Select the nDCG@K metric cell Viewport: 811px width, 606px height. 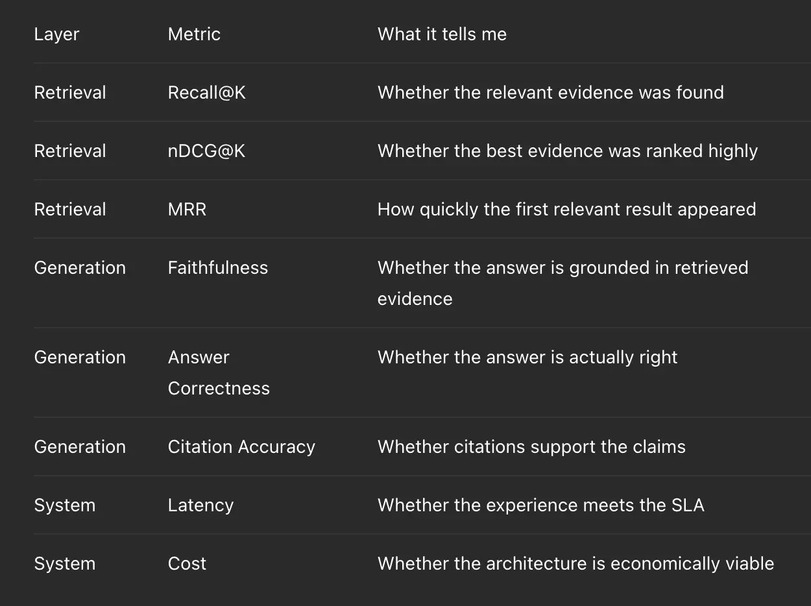[x=206, y=151]
